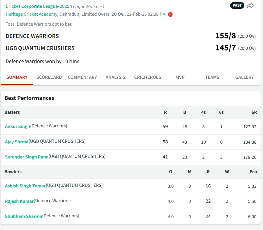View Surender Singh Rana's profile
Image resolution: width=263 pixels, height=230 pixels.
pyautogui.click(x=27, y=157)
